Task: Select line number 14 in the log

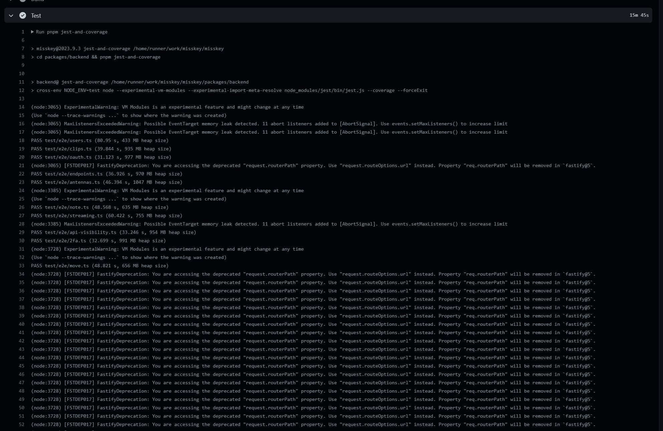Action: coord(21,107)
